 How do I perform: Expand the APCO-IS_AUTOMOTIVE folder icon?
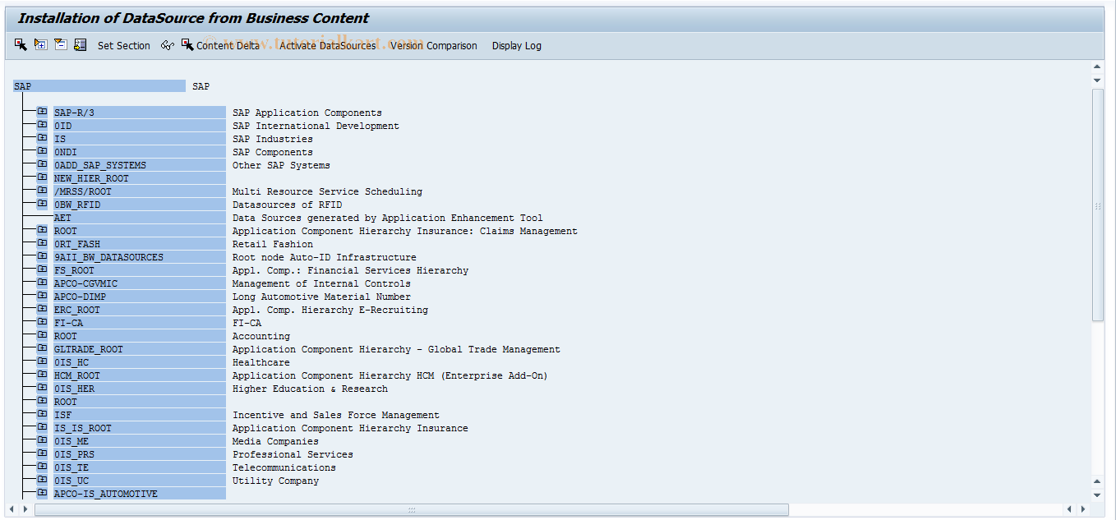click(x=42, y=493)
